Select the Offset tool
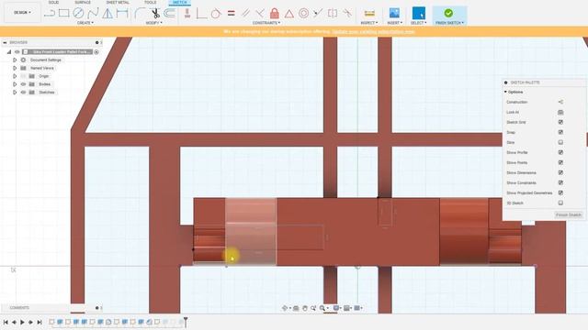Image resolution: width=588 pixels, height=330 pixels. pos(169,14)
